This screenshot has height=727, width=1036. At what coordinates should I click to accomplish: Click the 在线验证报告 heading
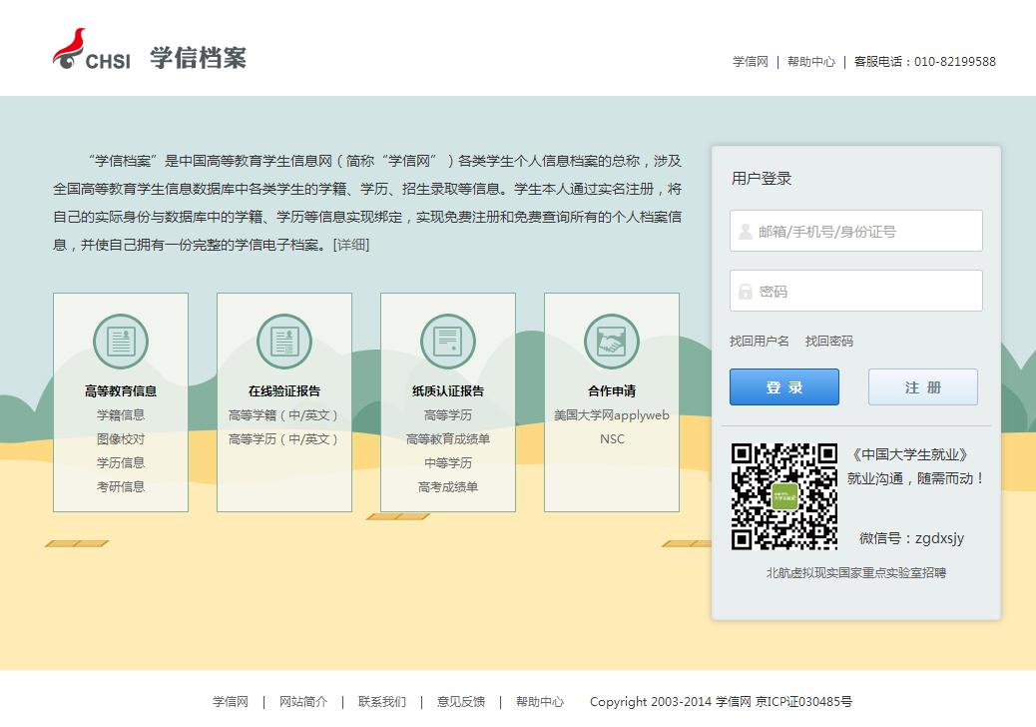tap(284, 390)
